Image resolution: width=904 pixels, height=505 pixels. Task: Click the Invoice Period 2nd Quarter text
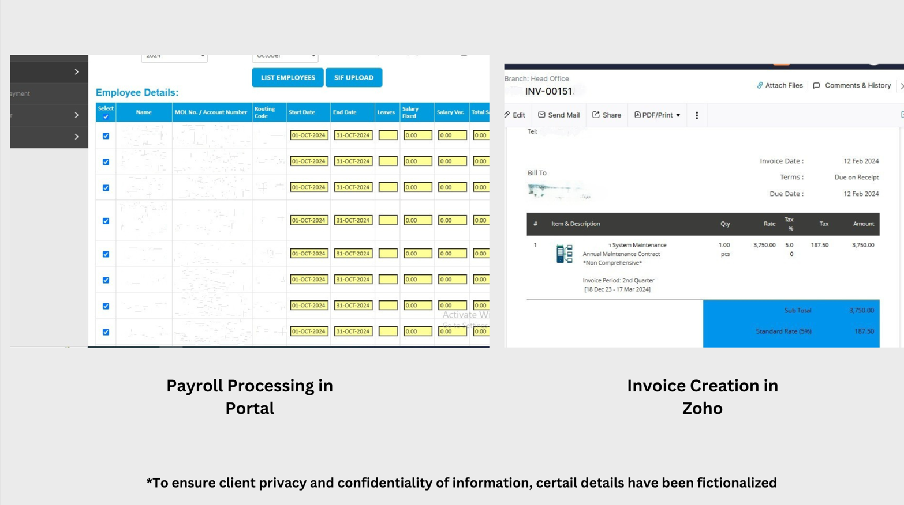point(618,281)
